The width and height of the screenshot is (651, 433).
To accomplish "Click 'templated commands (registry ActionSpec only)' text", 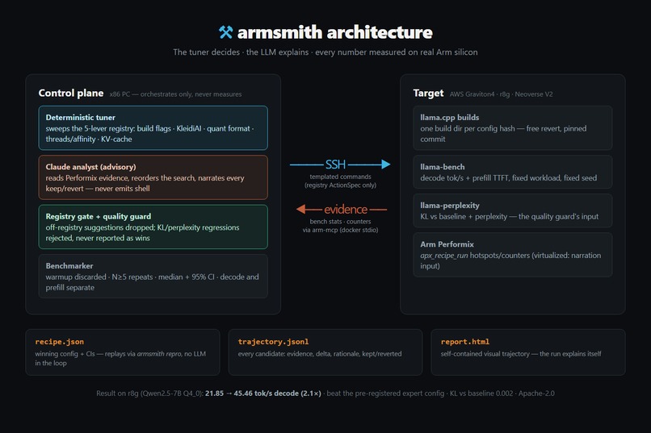I will point(341,181).
